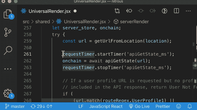
Task: Open file history git icon
Action: tap(164, 11)
